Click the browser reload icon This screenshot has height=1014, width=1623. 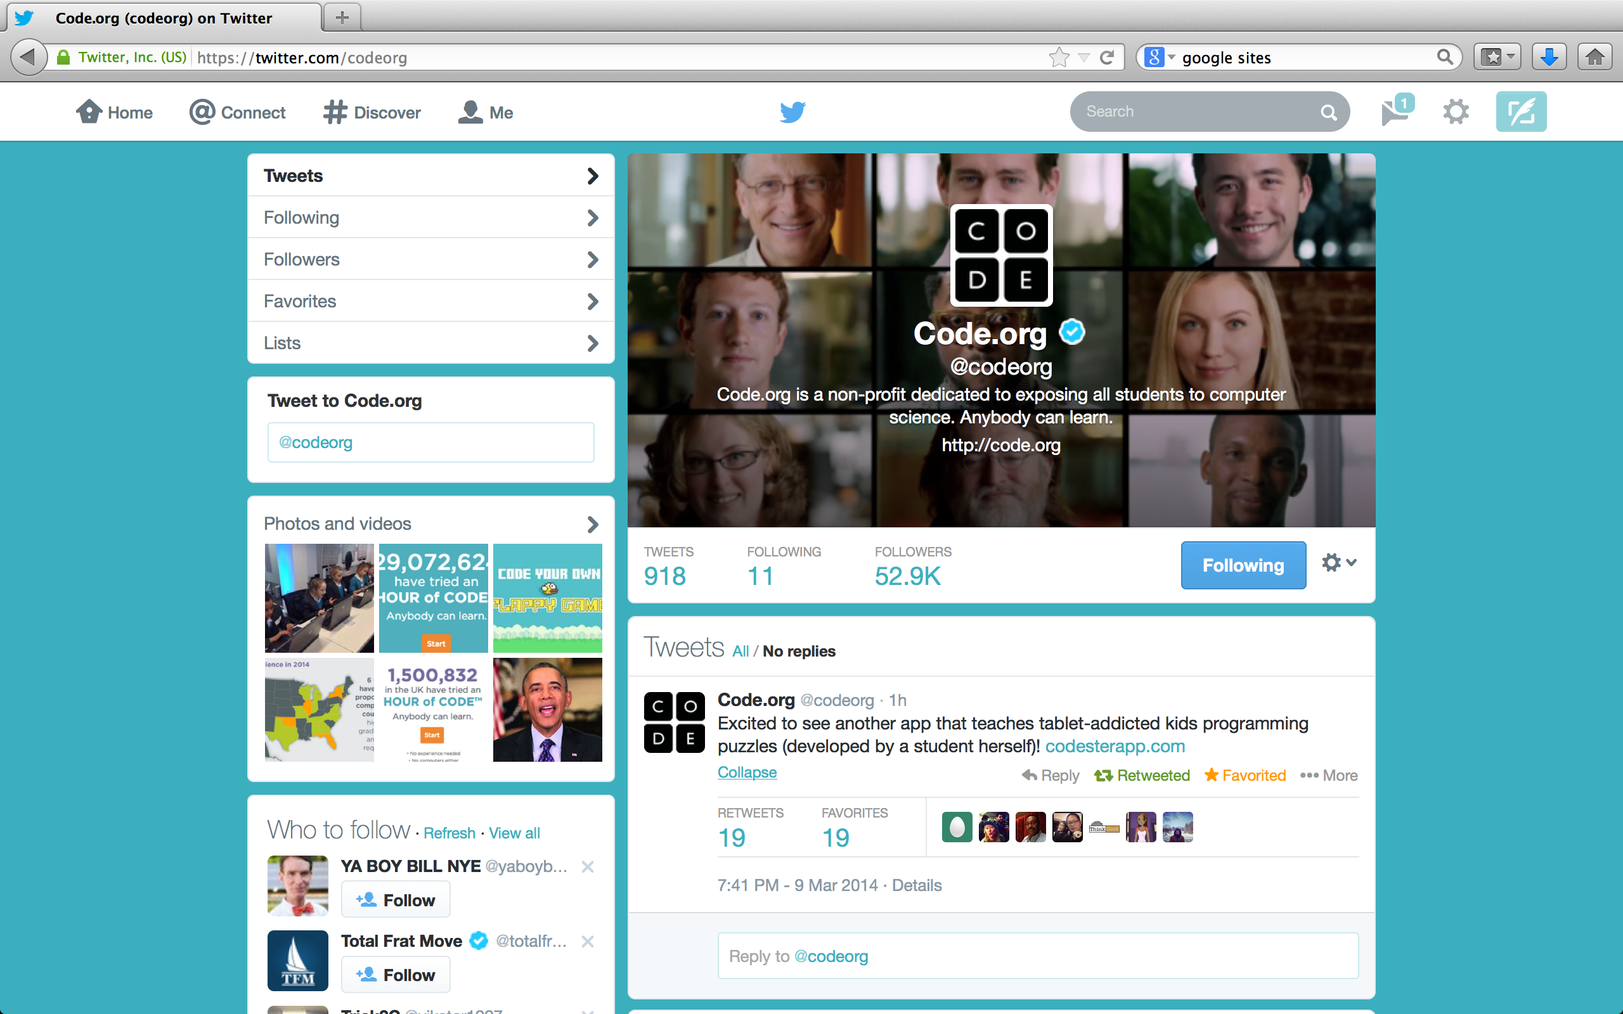click(x=1108, y=58)
